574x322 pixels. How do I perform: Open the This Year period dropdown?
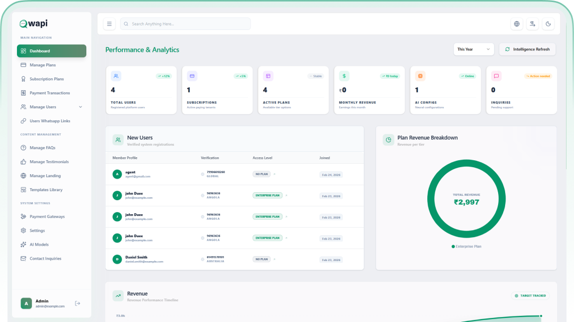pos(474,49)
